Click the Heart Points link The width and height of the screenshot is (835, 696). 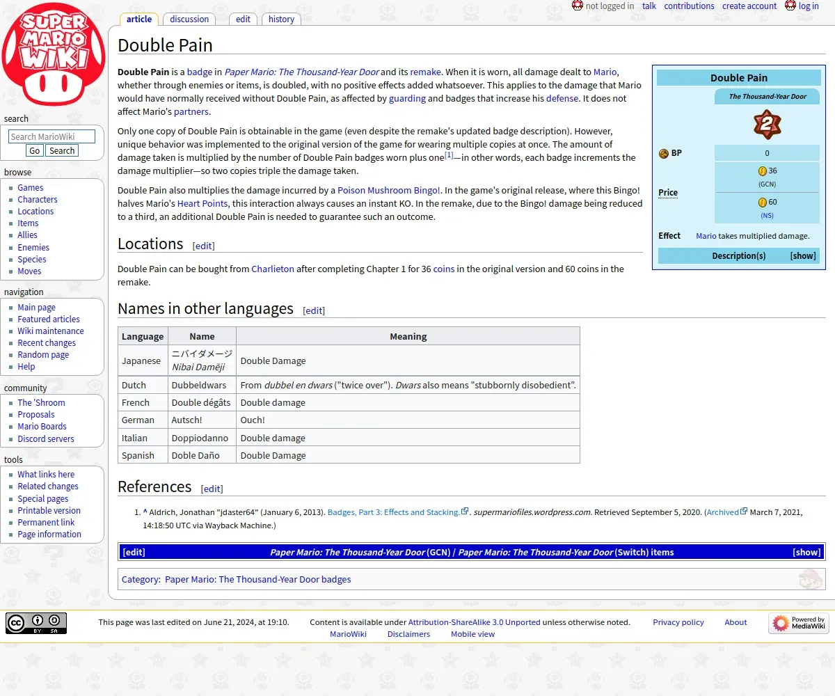[x=202, y=203]
